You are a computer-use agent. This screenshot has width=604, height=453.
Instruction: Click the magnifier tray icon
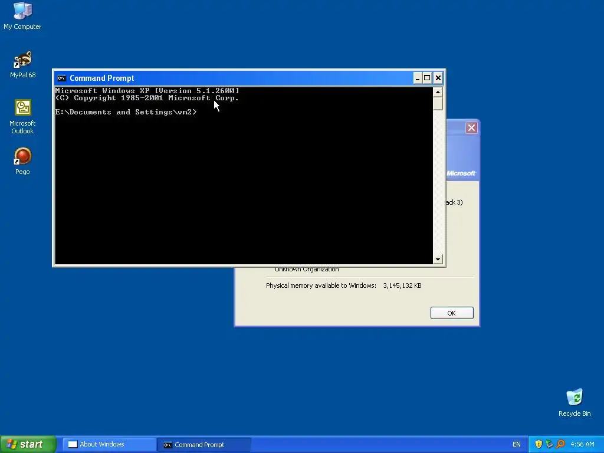click(560, 445)
